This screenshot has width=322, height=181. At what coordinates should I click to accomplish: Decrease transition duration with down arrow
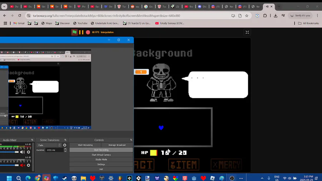[65, 151]
